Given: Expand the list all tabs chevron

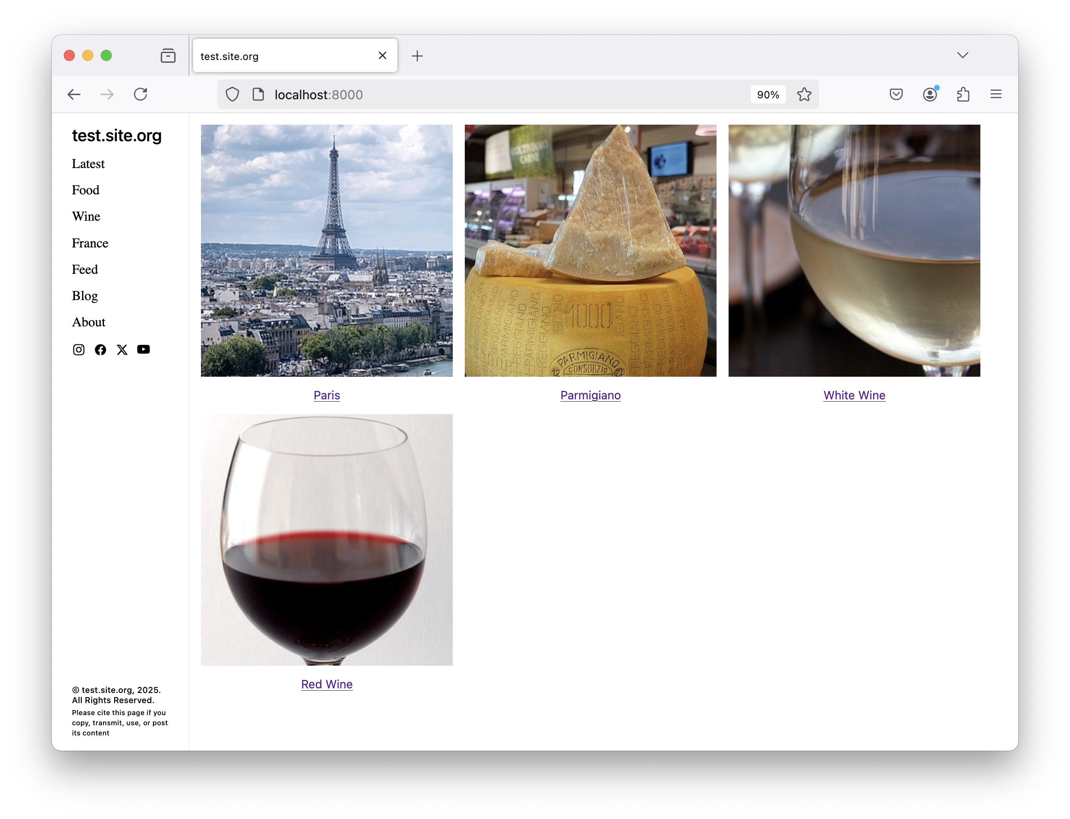Looking at the screenshot, I should pos(962,55).
